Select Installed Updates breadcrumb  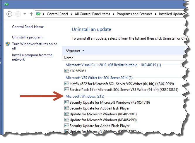[172, 14]
